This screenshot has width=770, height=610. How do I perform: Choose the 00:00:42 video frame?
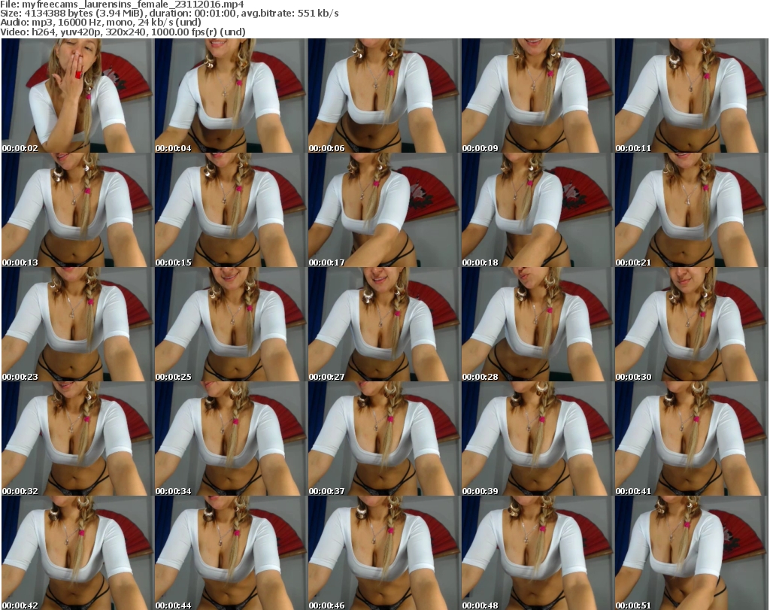[x=77, y=553]
